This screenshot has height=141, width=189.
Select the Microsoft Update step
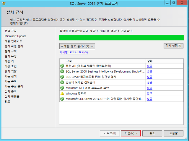(15, 36)
